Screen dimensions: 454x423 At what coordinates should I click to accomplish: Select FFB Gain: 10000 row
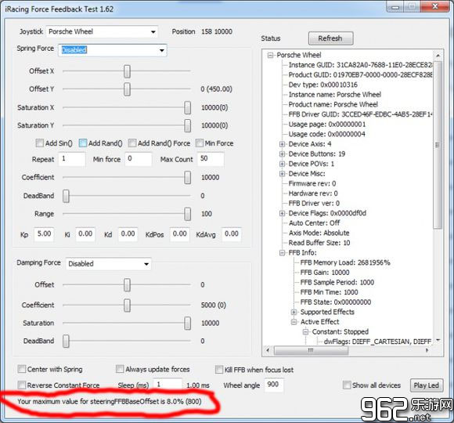coord(325,273)
